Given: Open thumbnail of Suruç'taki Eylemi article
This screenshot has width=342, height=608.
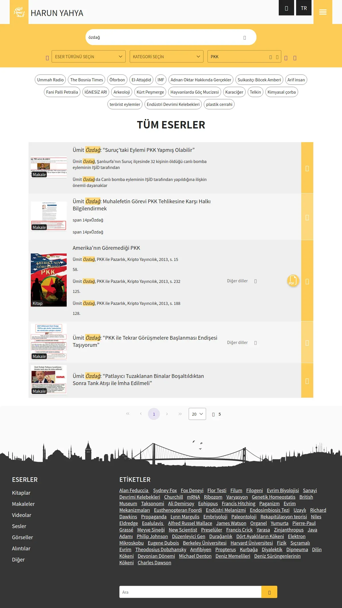Looking at the screenshot, I should pos(49,167).
